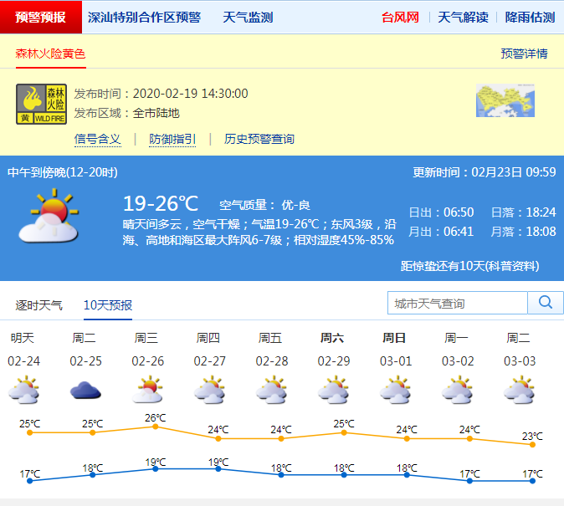Open the 深汕特别合作区预警 tab
This screenshot has height=506, width=564.
(144, 17)
